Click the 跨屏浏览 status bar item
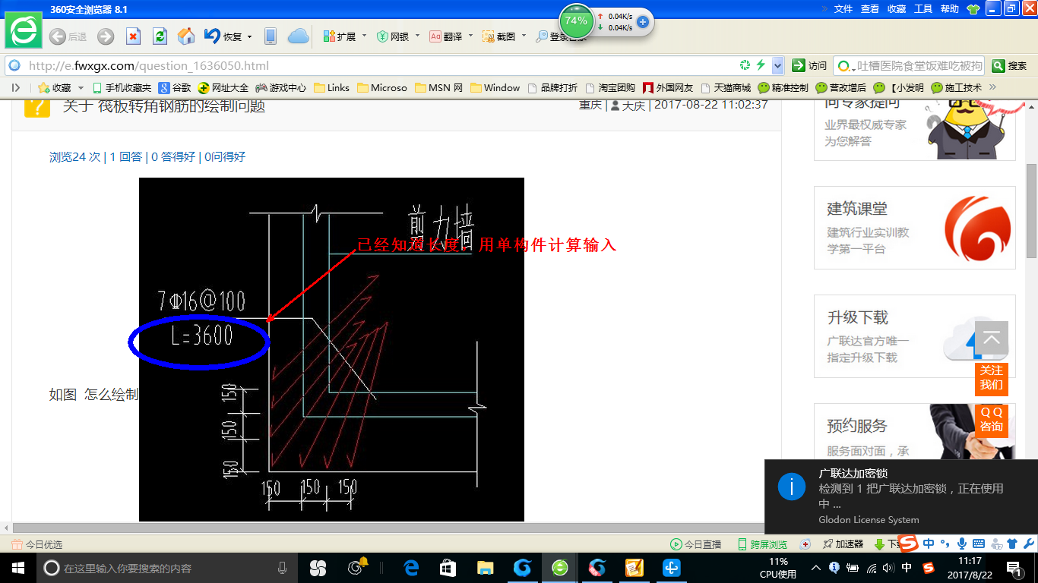 pyautogui.click(x=762, y=544)
